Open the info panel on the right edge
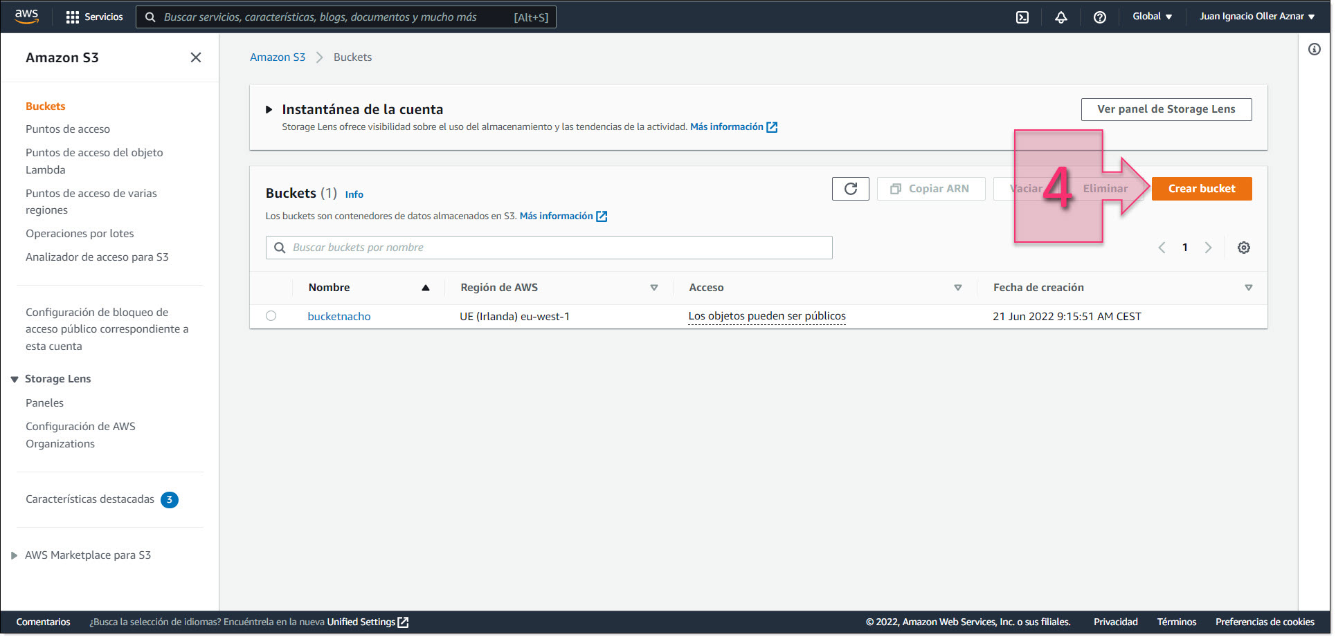Image resolution: width=1336 pixels, height=639 pixels. point(1315,48)
